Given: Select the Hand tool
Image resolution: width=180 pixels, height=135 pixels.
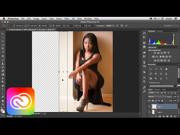Looking at the screenshot, I should tap(3, 100).
